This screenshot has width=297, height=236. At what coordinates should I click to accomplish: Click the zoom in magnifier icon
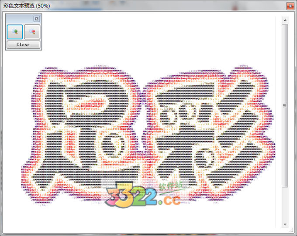click(x=15, y=32)
